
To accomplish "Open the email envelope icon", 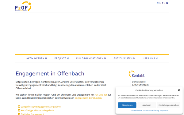I will tap(158, 3).
